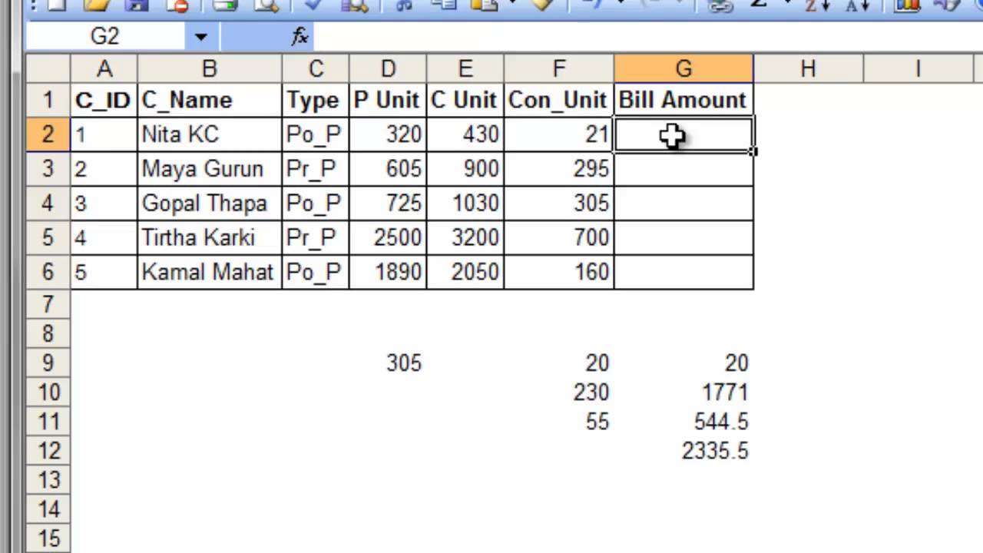Click the P Unit value 725
Screen dimensions: 983x553
pos(388,204)
